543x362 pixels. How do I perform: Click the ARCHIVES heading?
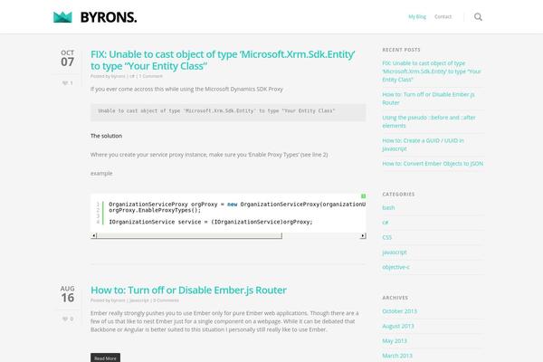[x=395, y=298]
